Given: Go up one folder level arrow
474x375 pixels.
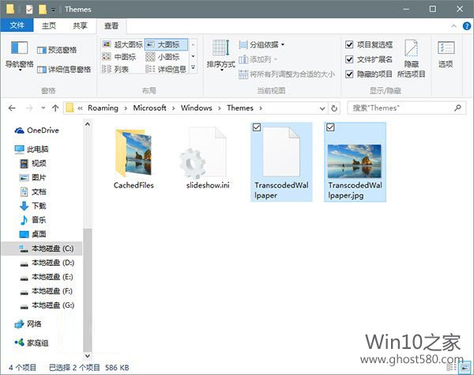Looking at the screenshot, I should click(x=55, y=108).
